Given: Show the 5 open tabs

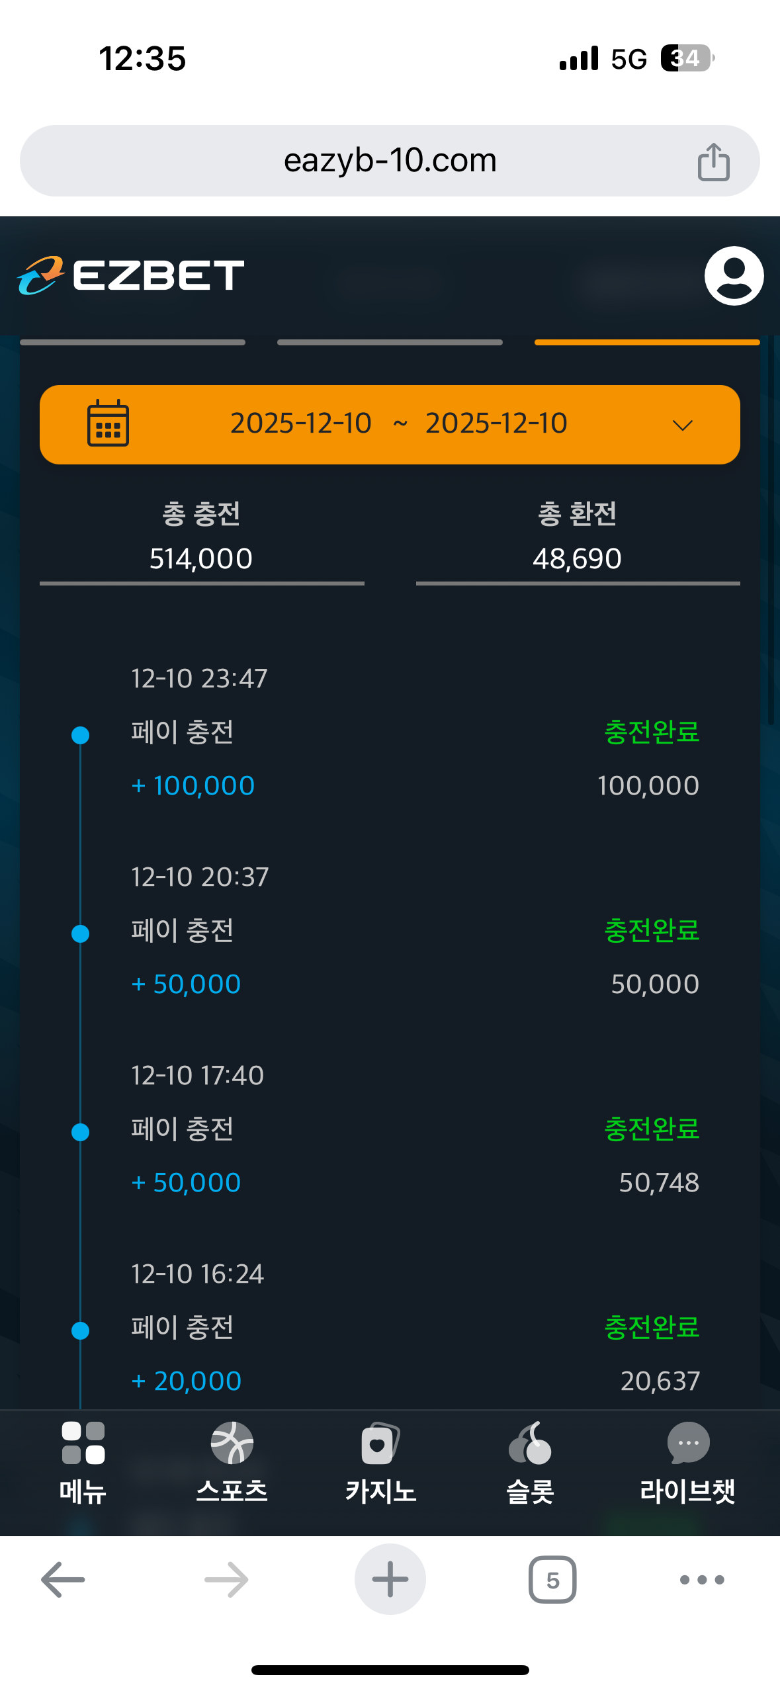Looking at the screenshot, I should point(552,1580).
